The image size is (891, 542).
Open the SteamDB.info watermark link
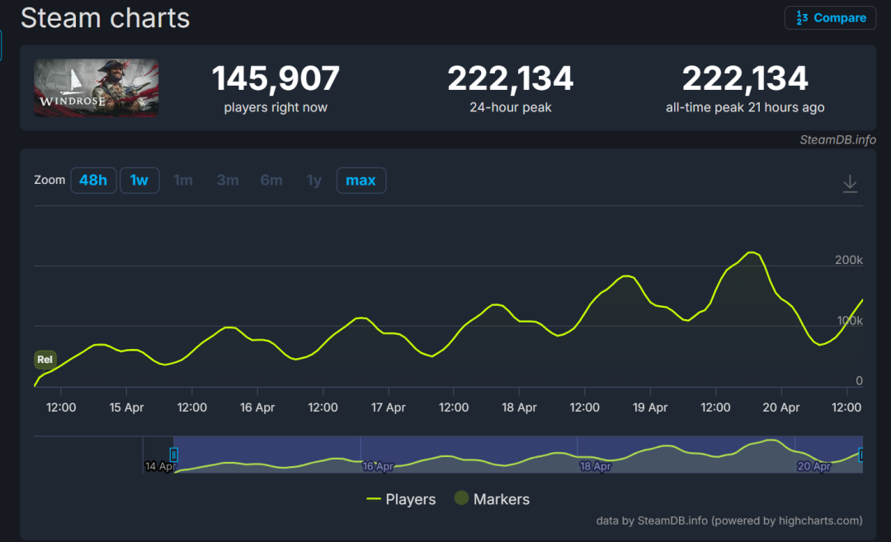point(837,139)
